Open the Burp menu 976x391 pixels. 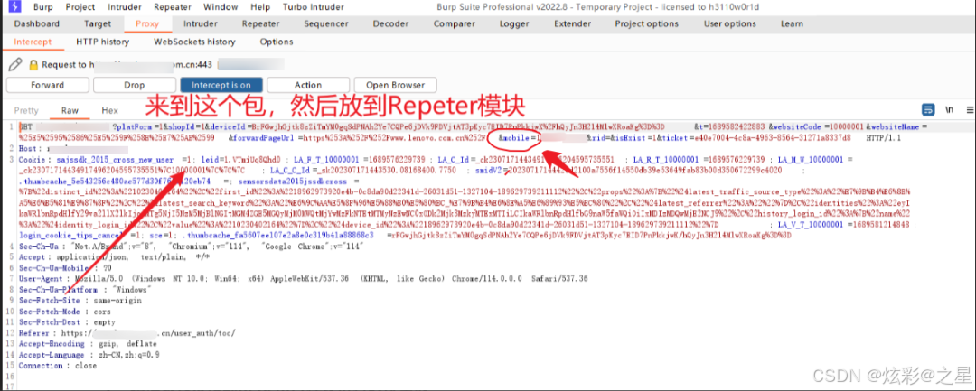click(x=42, y=7)
